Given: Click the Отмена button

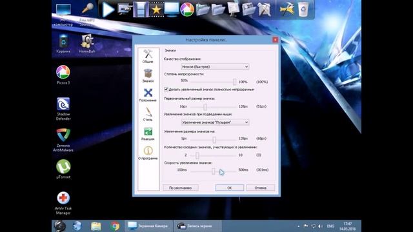Looking at the screenshot, I should coord(261,188).
